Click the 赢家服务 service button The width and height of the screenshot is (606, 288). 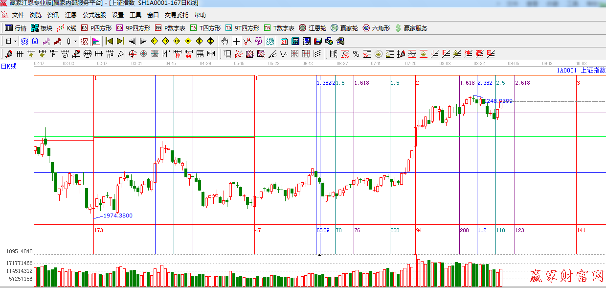[x=411, y=28]
